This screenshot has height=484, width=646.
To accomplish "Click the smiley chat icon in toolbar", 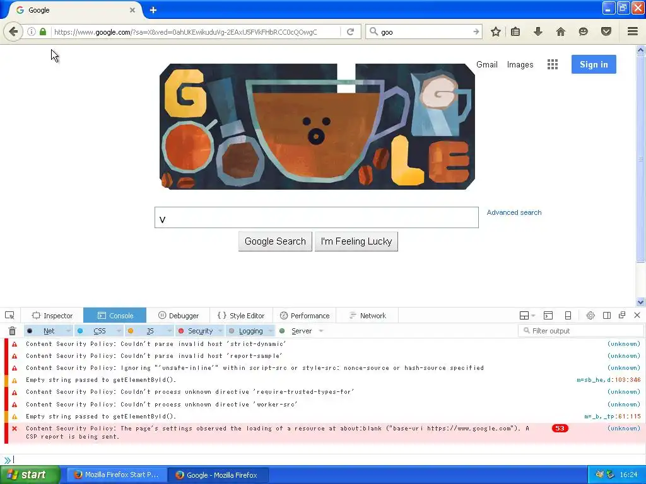I will click(583, 32).
